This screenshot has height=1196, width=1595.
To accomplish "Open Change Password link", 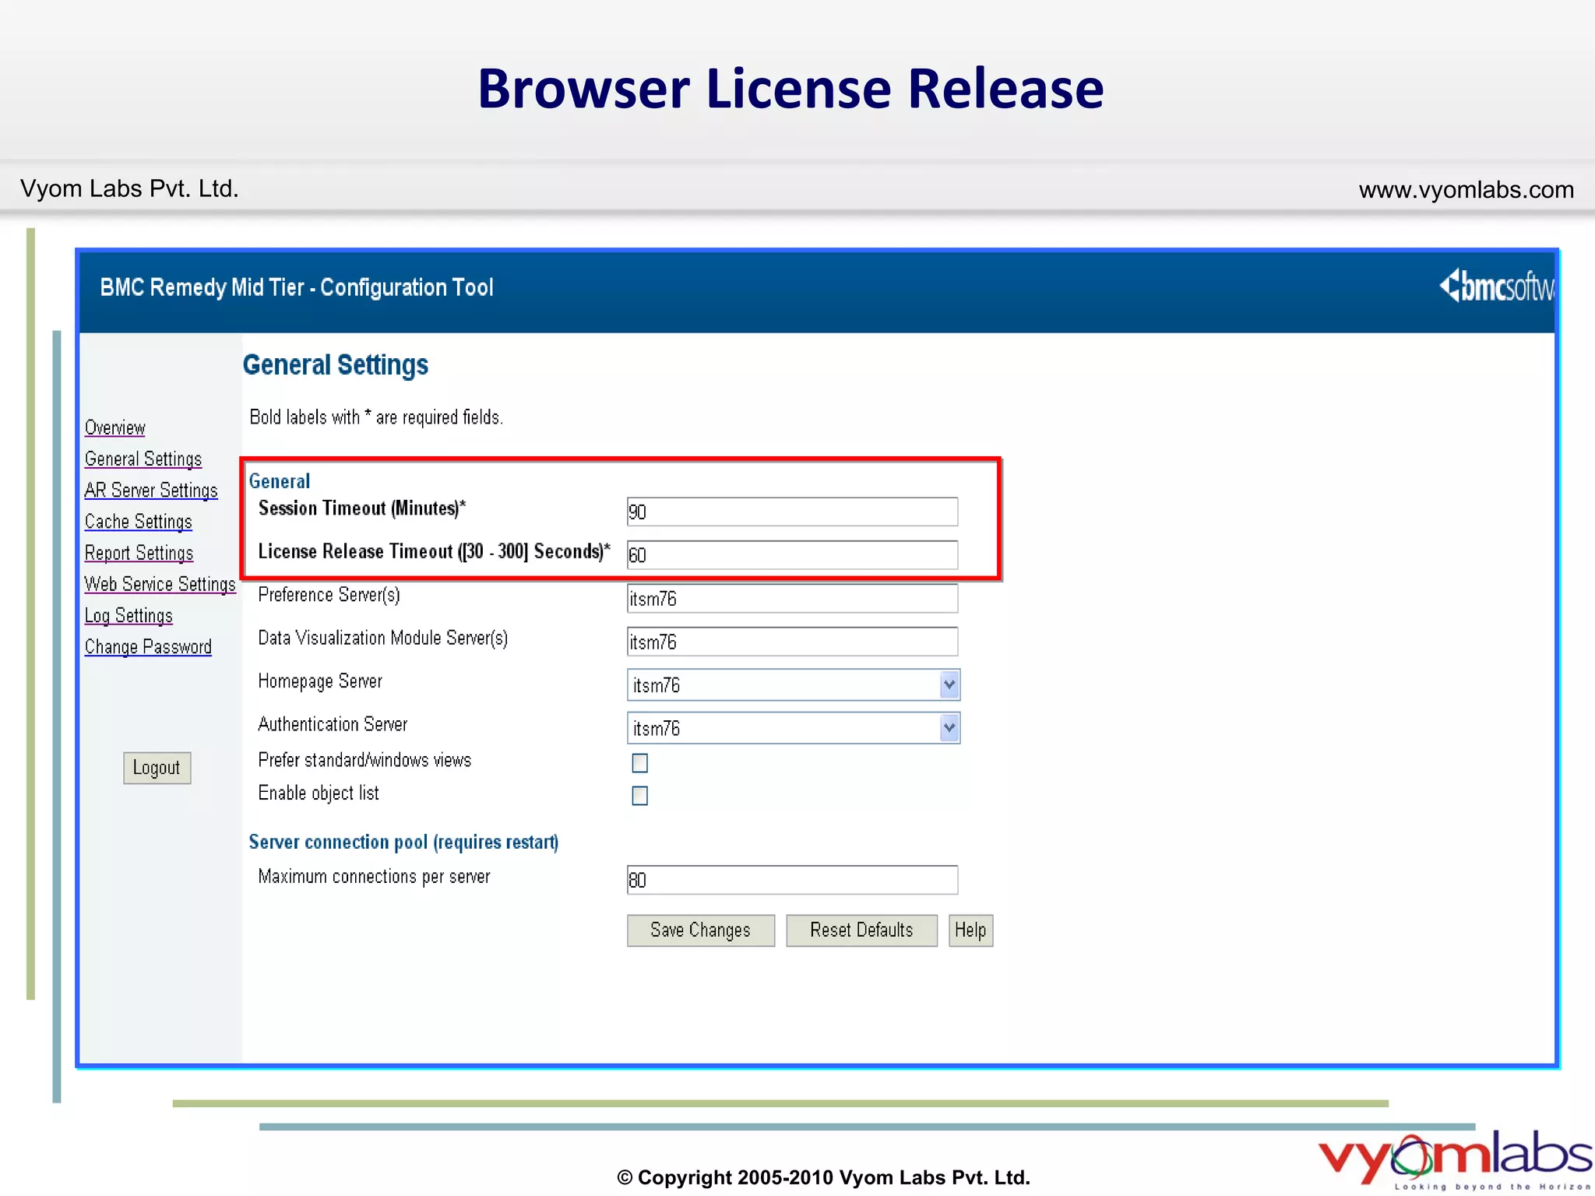I will click(x=148, y=646).
